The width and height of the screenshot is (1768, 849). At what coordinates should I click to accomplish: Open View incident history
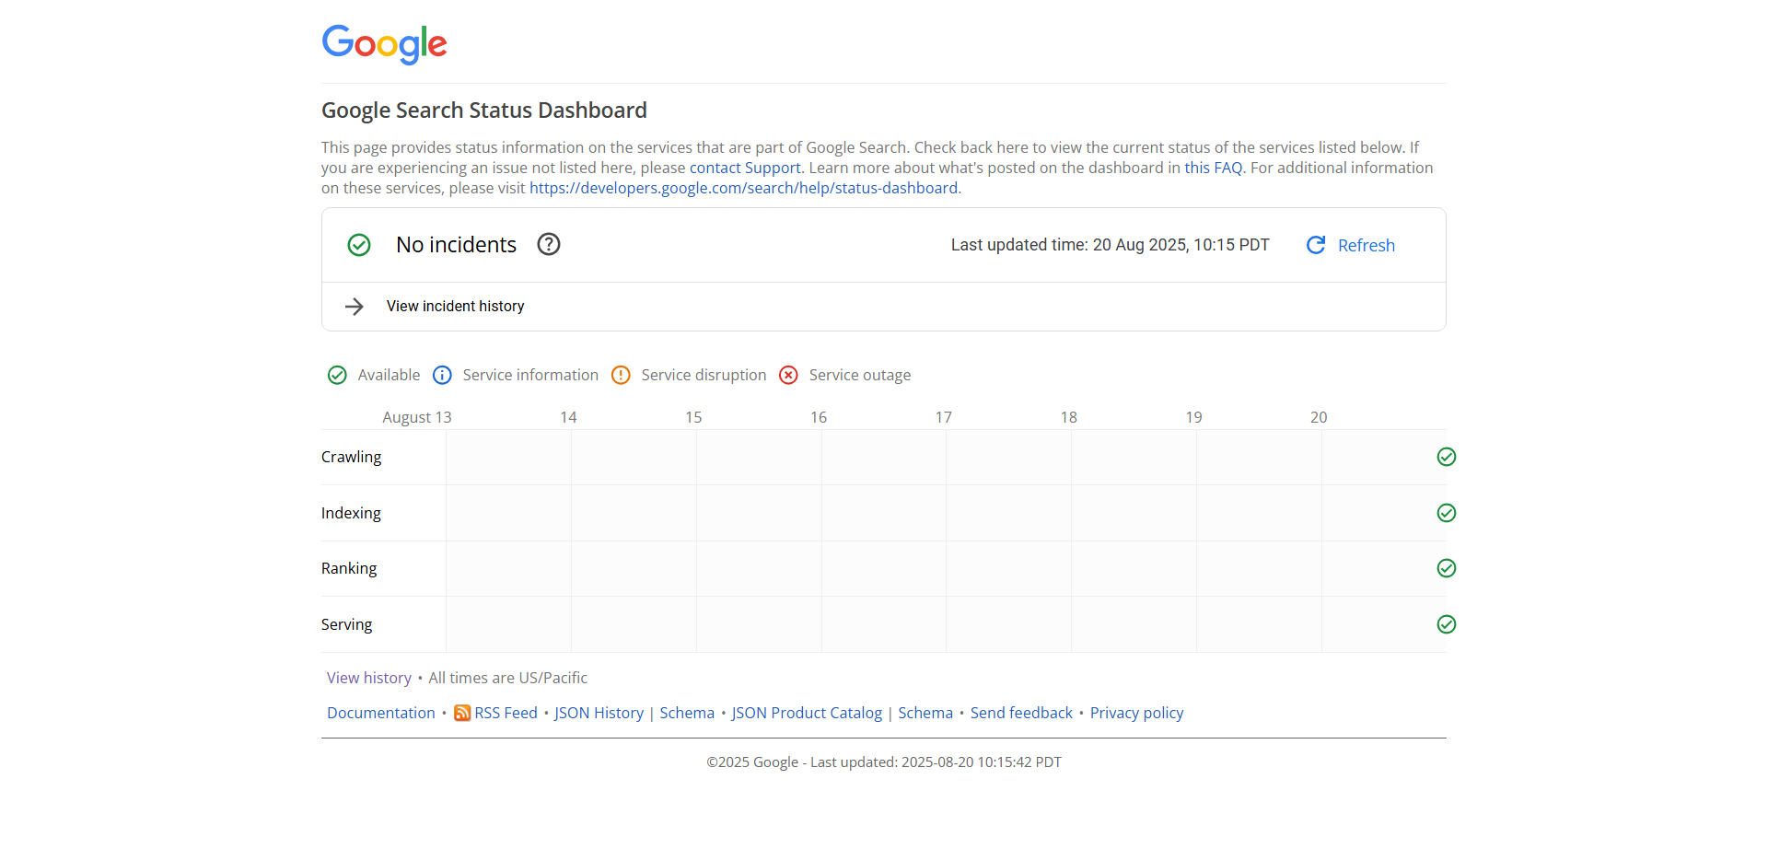(455, 306)
